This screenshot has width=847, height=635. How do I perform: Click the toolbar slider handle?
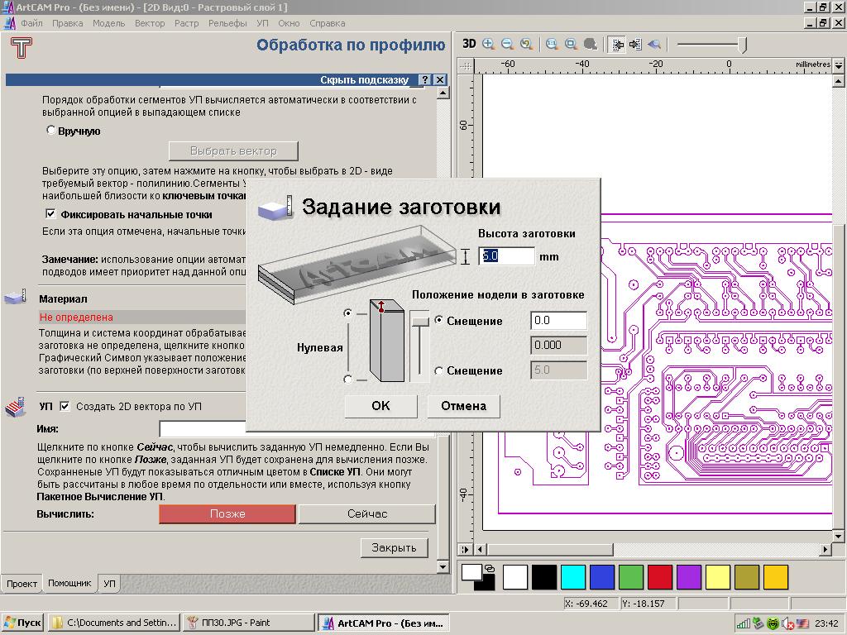743,45
